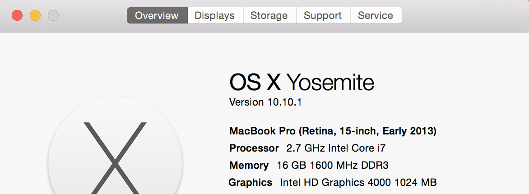Click the 16 GB 1600 MHz DDR3 value

pos(332,165)
